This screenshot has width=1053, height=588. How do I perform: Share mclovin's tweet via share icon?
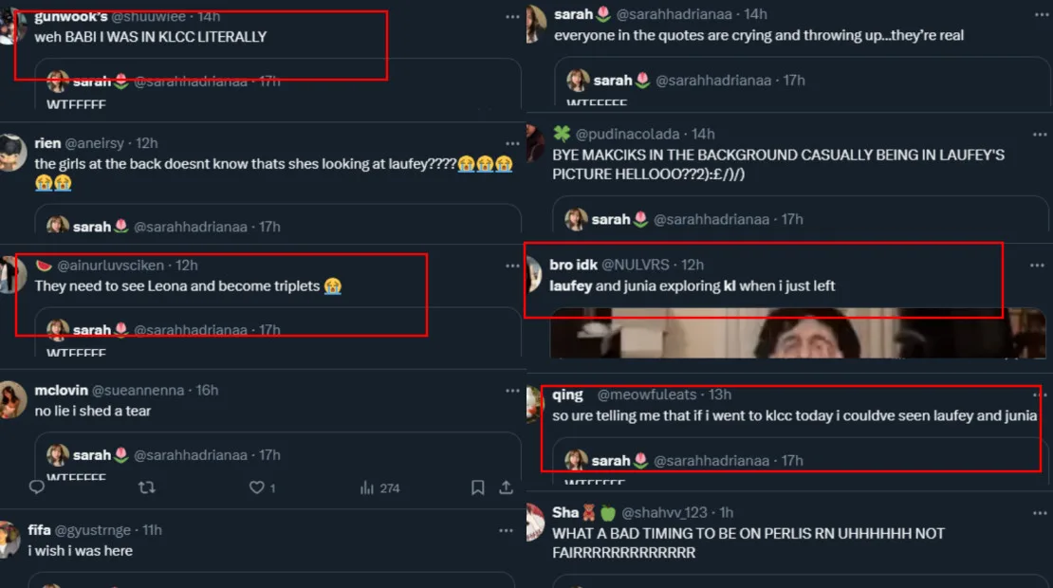(507, 487)
